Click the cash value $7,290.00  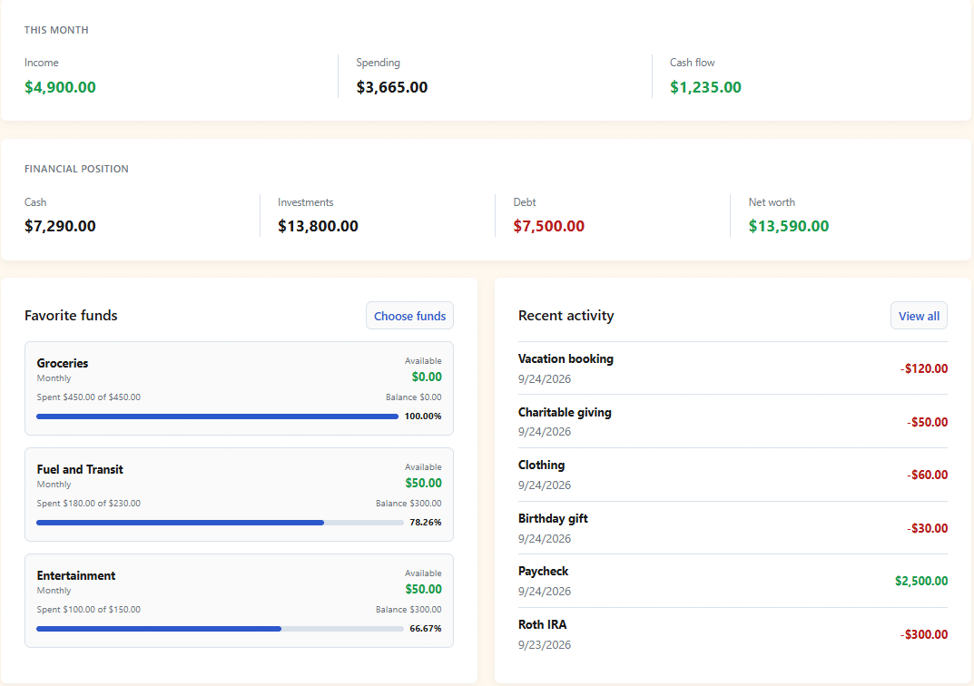point(60,226)
